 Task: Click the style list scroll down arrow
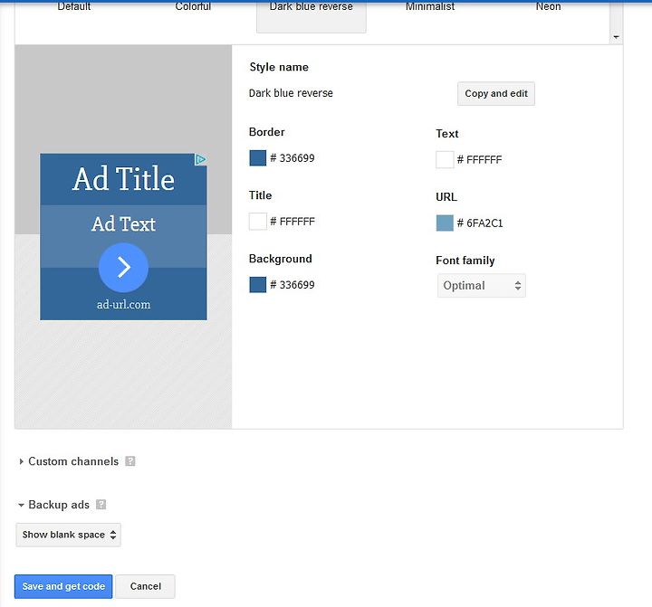tap(617, 37)
